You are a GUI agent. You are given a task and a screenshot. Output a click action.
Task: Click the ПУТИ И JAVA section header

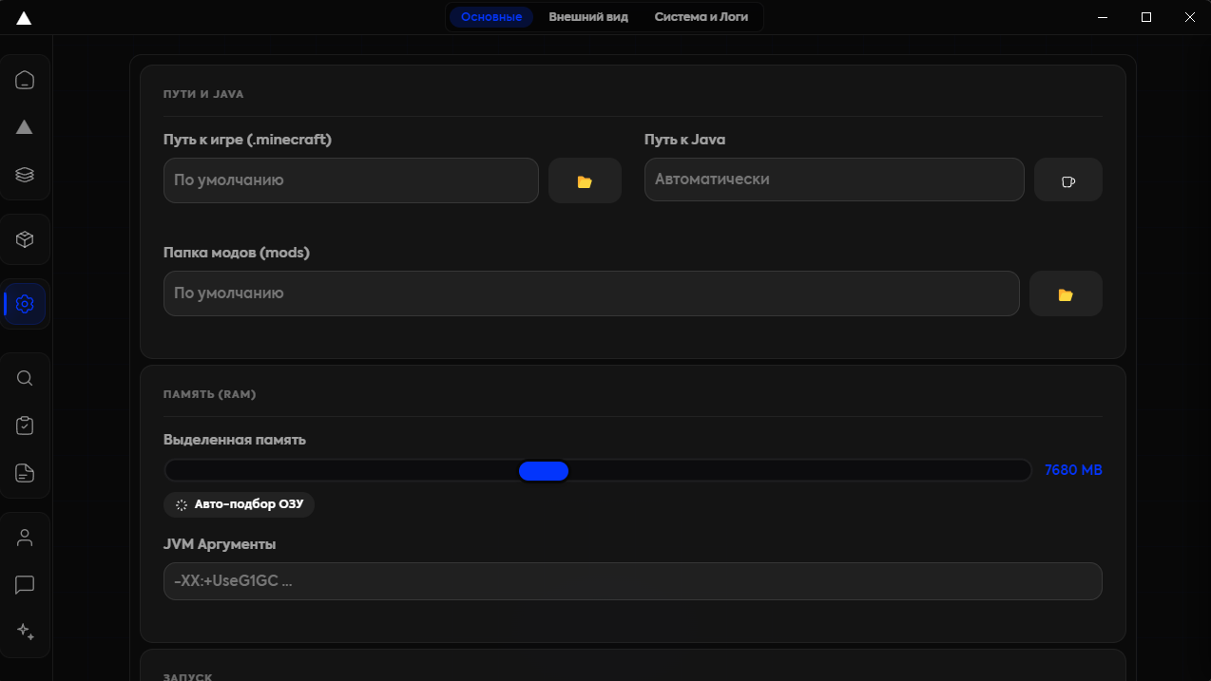tap(203, 94)
